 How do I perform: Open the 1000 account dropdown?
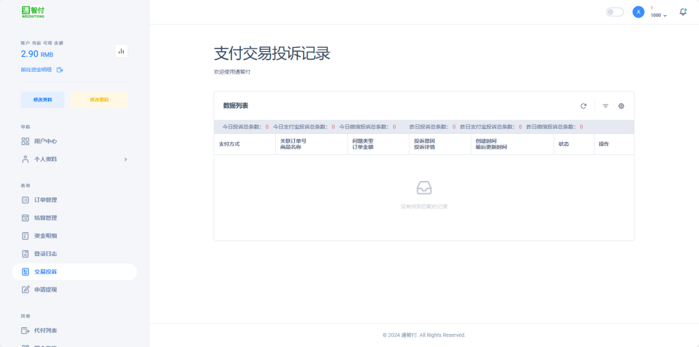coord(659,15)
